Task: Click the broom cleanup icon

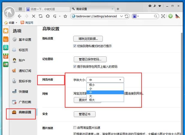Action: point(178,16)
